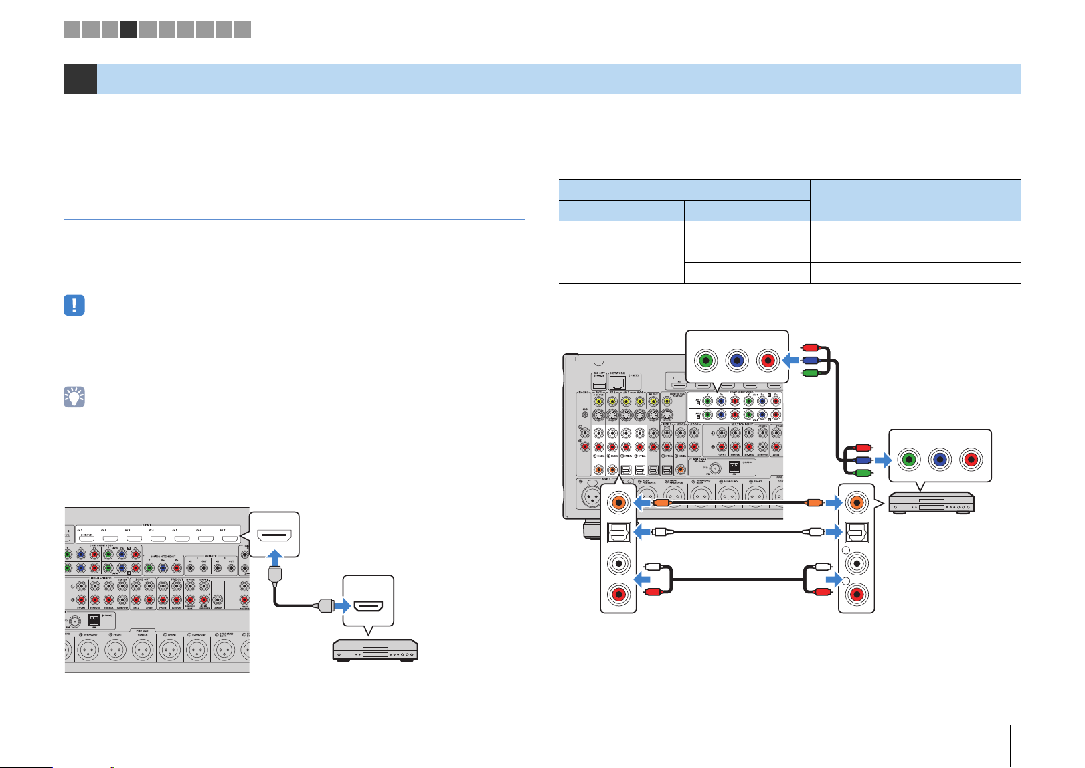Click the player's orange coaxial jack

point(856,502)
